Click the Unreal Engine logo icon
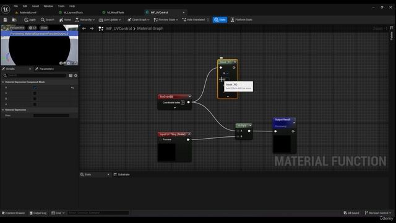 pos(6,9)
